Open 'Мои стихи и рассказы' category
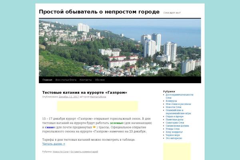Image resolution: width=240 pixels, height=160 pixels. (178, 104)
